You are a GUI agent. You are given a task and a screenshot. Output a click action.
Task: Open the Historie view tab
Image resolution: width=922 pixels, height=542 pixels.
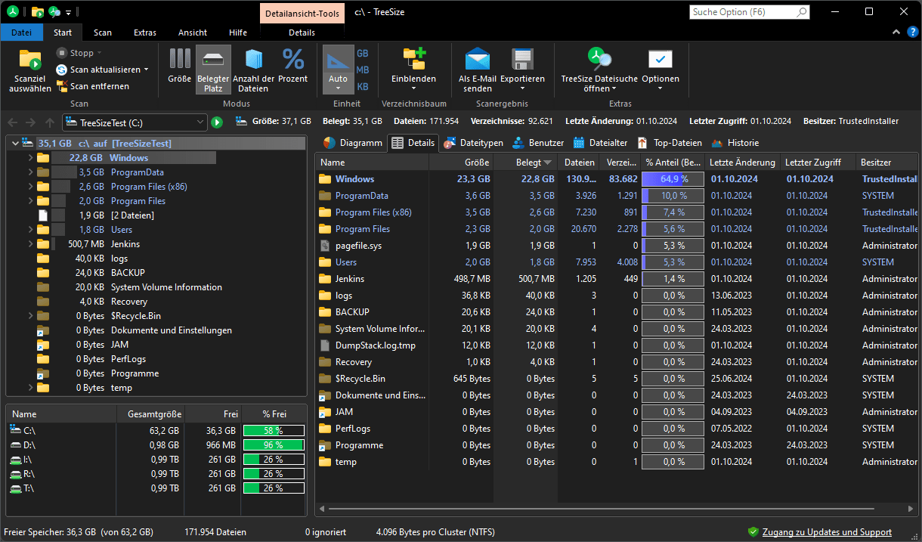[735, 143]
